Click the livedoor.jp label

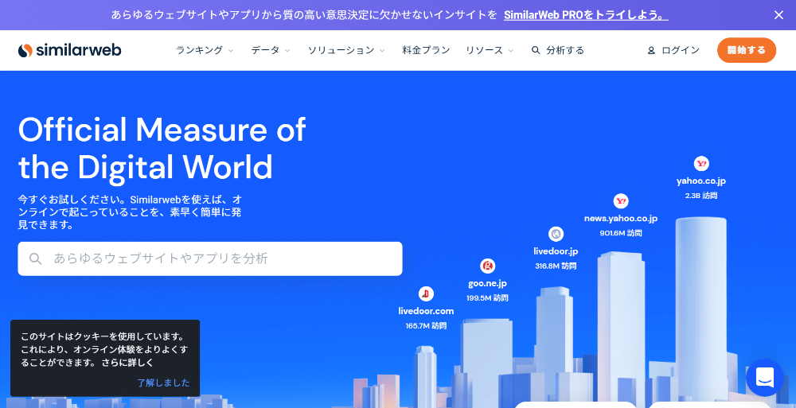tap(556, 251)
